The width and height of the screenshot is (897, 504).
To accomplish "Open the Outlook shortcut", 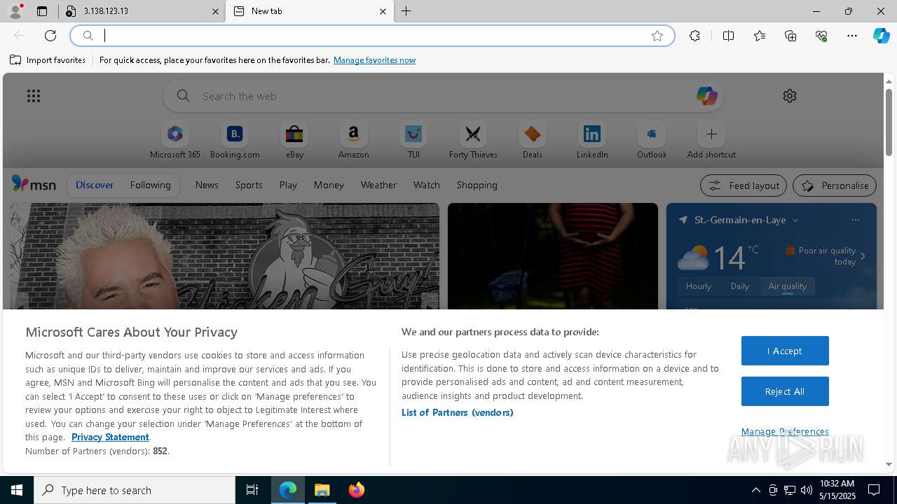I will (652, 141).
